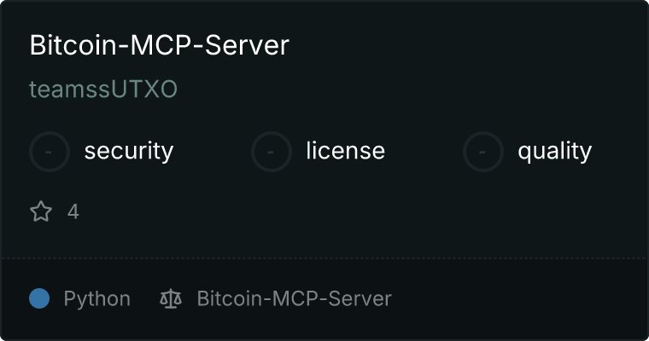Image resolution: width=649 pixels, height=341 pixels.
Task: Select the quality label
Action: point(554,151)
